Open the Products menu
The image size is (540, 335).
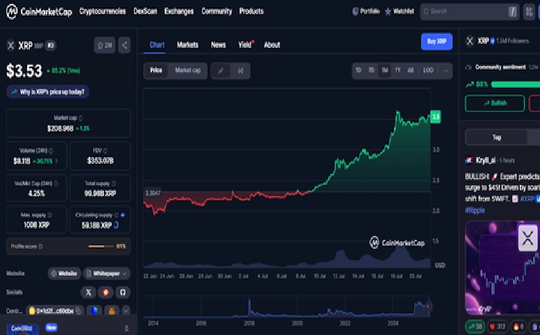pyautogui.click(x=251, y=11)
